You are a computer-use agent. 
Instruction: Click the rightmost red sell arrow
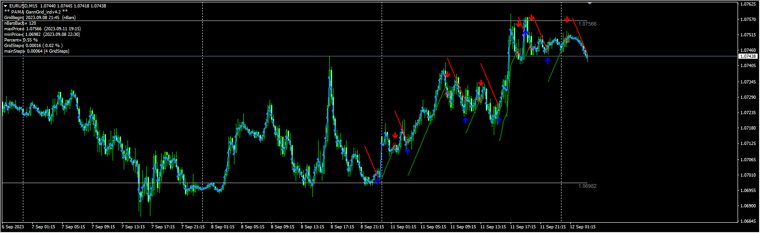(567, 20)
